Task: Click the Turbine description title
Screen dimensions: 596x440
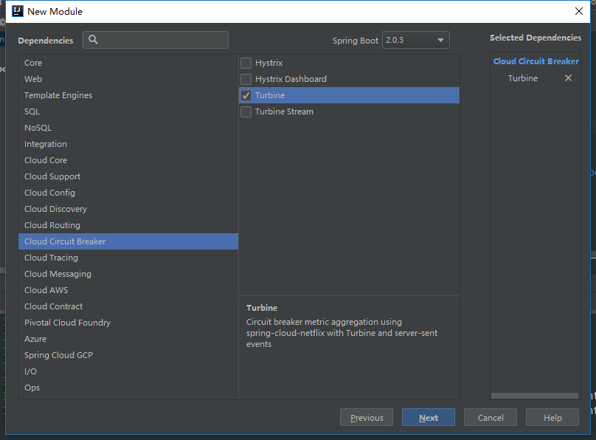Action: point(262,308)
